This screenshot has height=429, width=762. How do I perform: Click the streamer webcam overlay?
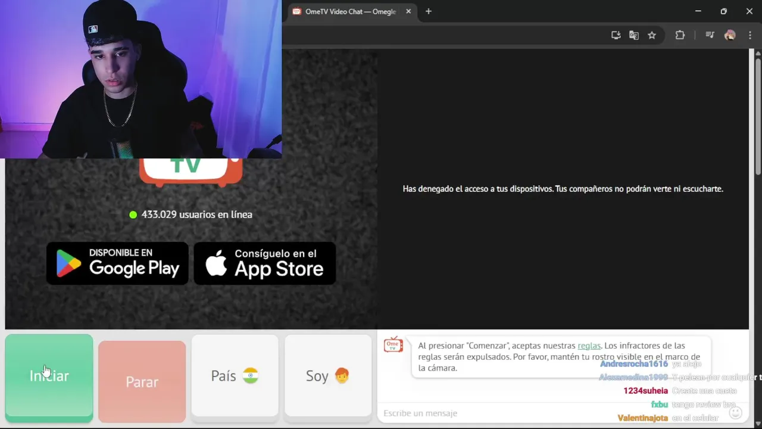point(140,79)
